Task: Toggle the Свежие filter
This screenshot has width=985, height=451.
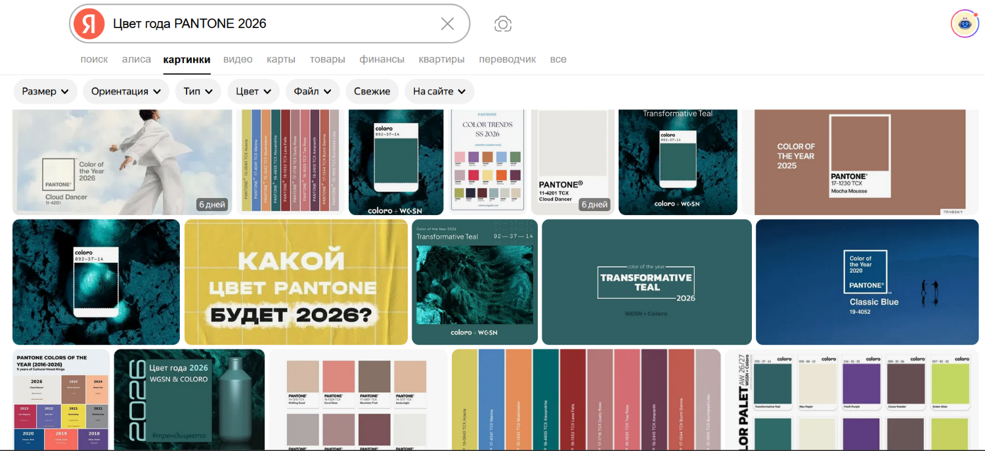Action: pos(372,91)
